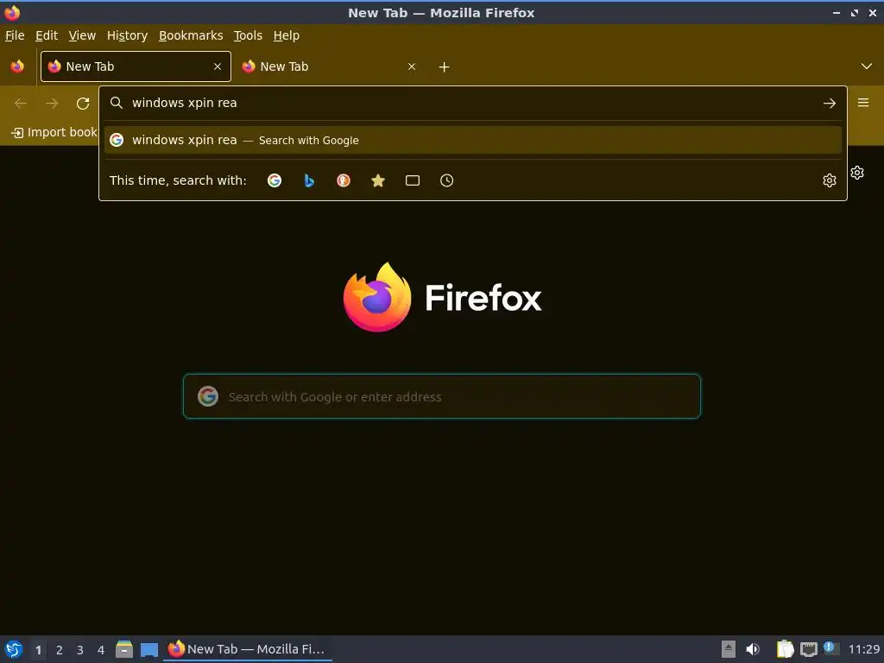Switch to workspace 4 in taskbar
Viewport: 884px width, 663px height.
tap(101, 650)
